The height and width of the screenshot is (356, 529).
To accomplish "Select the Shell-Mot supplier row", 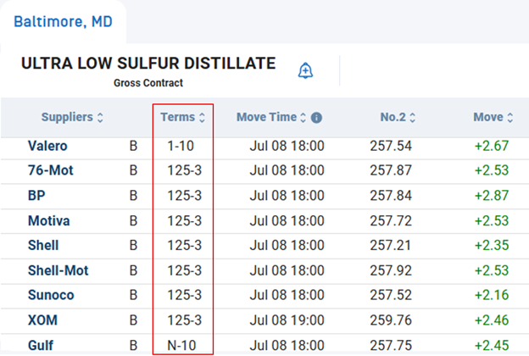I will [58, 271].
